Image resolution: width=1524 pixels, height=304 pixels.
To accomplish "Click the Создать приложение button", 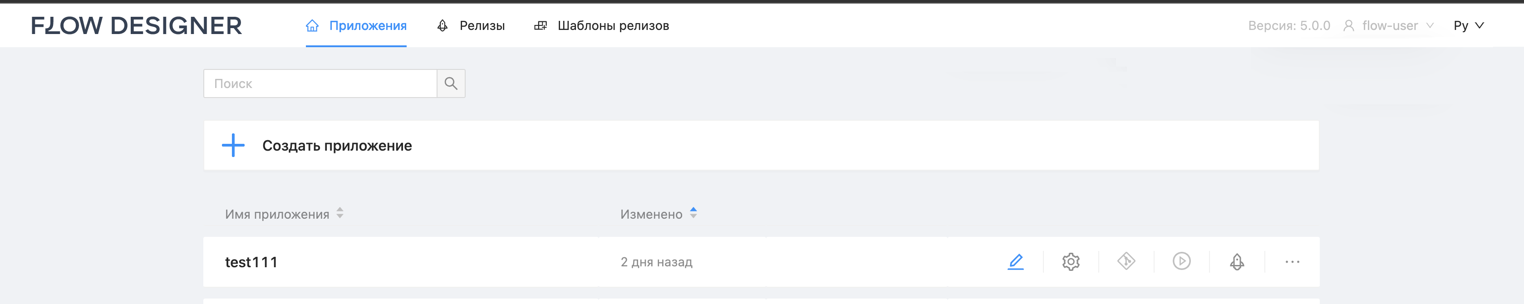I will (337, 145).
